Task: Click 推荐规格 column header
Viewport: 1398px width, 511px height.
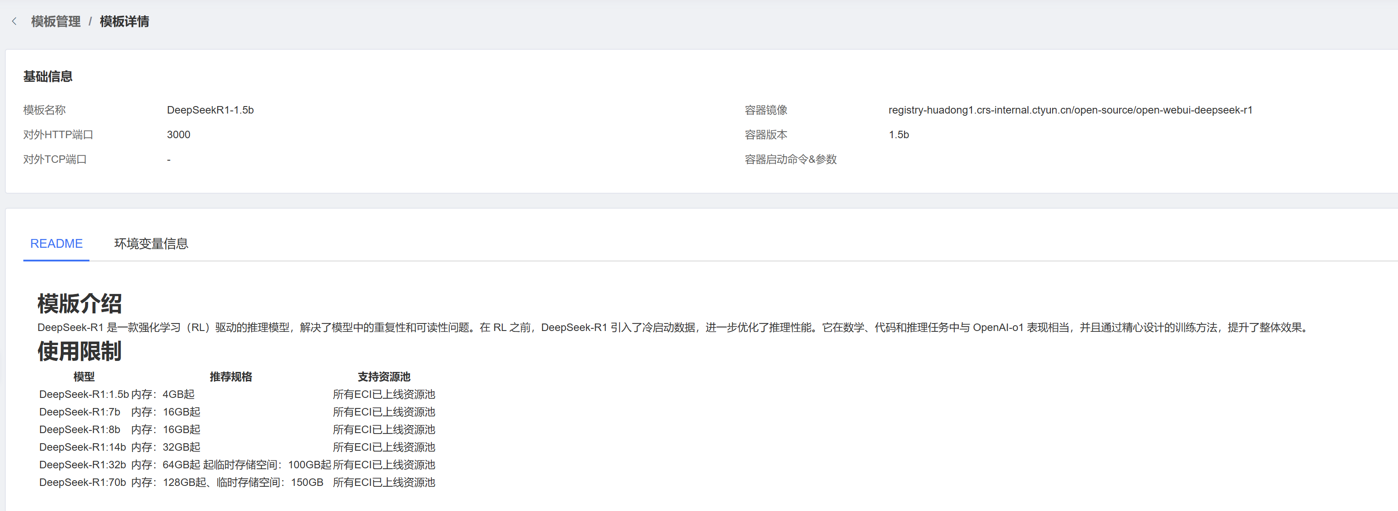Action: point(230,377)
